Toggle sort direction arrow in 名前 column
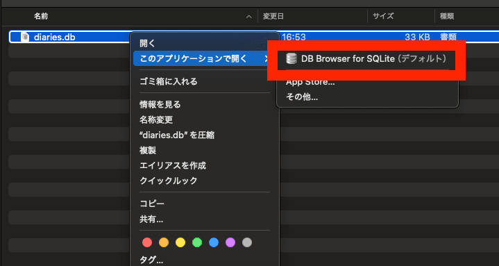This screenshot has width=499, height=266. 249,17
